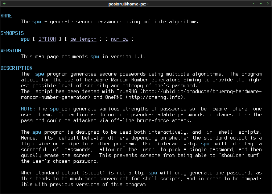Click 'previous versions of this program'
The image size is (272, 194).
[x=99, y=185]
